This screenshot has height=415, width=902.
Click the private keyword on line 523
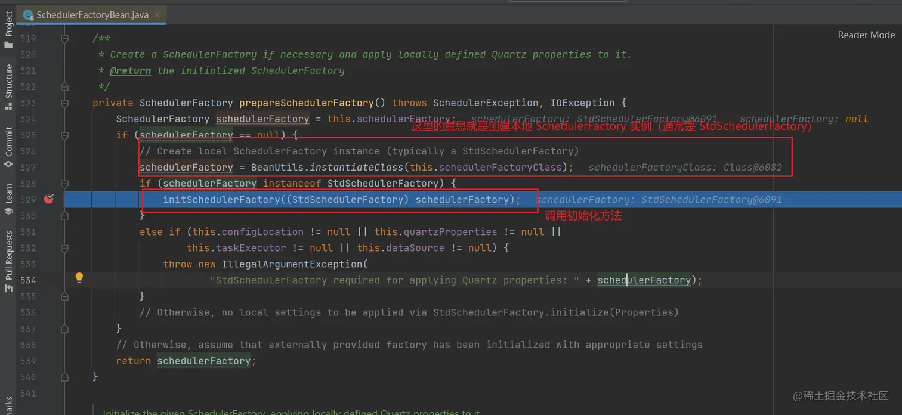click(113, 103)
